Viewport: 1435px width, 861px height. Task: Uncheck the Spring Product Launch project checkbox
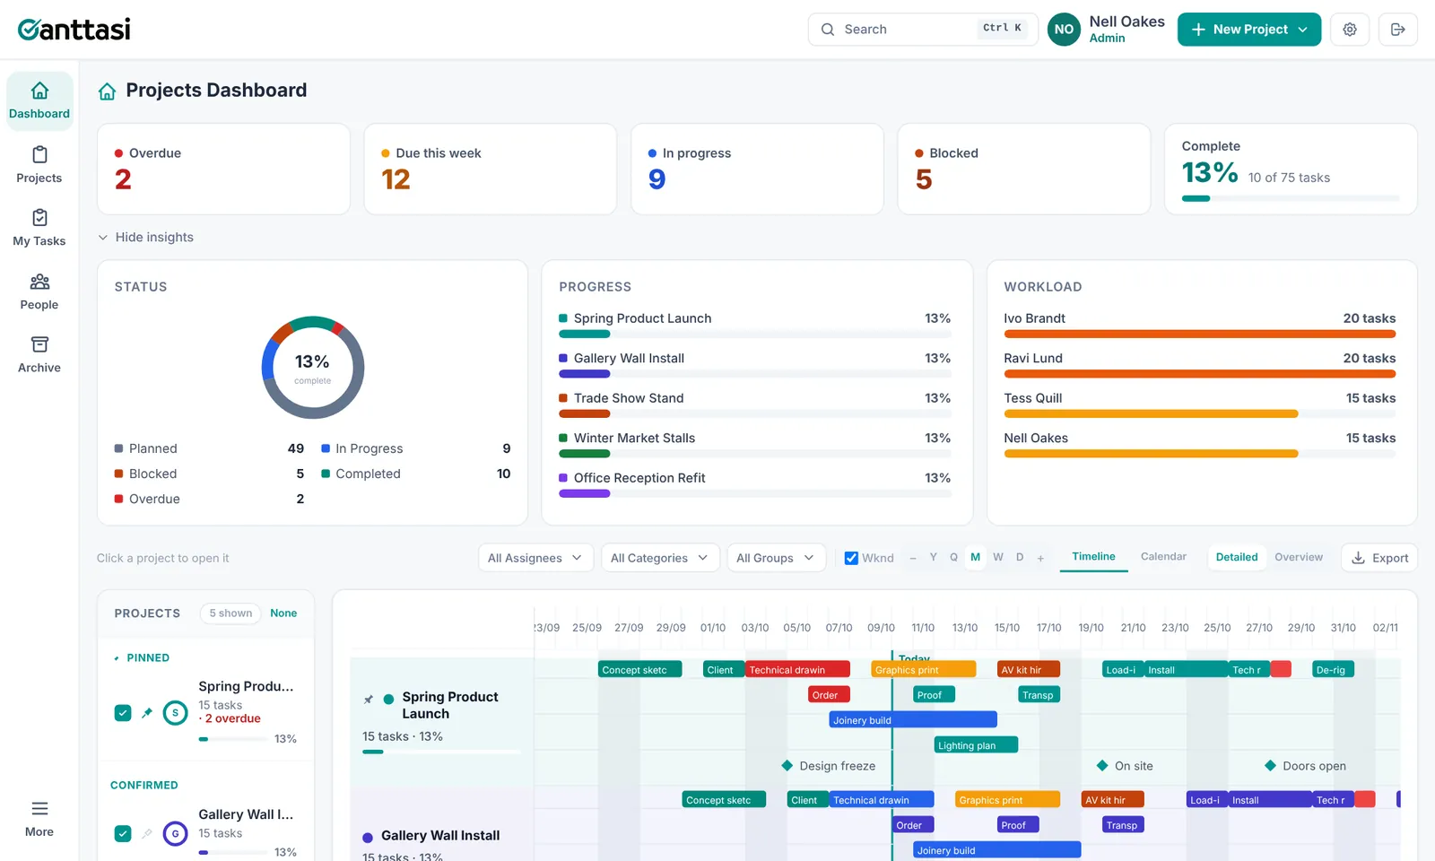tap(123, 713)
